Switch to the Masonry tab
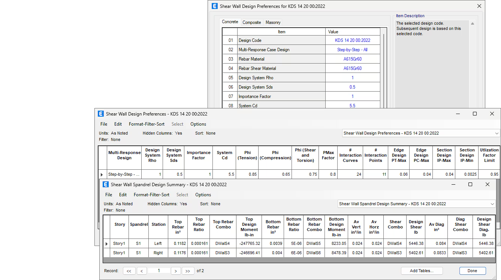 pyautogui.click(x=273, y=22)
